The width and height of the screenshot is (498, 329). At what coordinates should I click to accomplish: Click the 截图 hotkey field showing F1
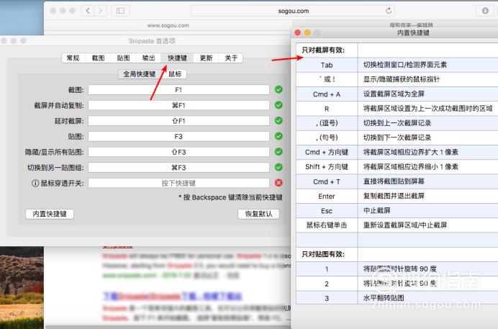[x=178, y=90]
